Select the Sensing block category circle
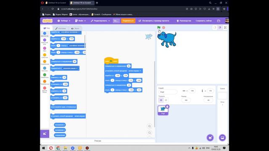 [45, 68]
